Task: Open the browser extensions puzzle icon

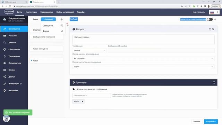Action: [201, 6]
